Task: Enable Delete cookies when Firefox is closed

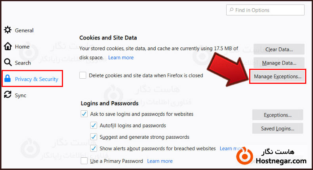Action: point(83,75)
